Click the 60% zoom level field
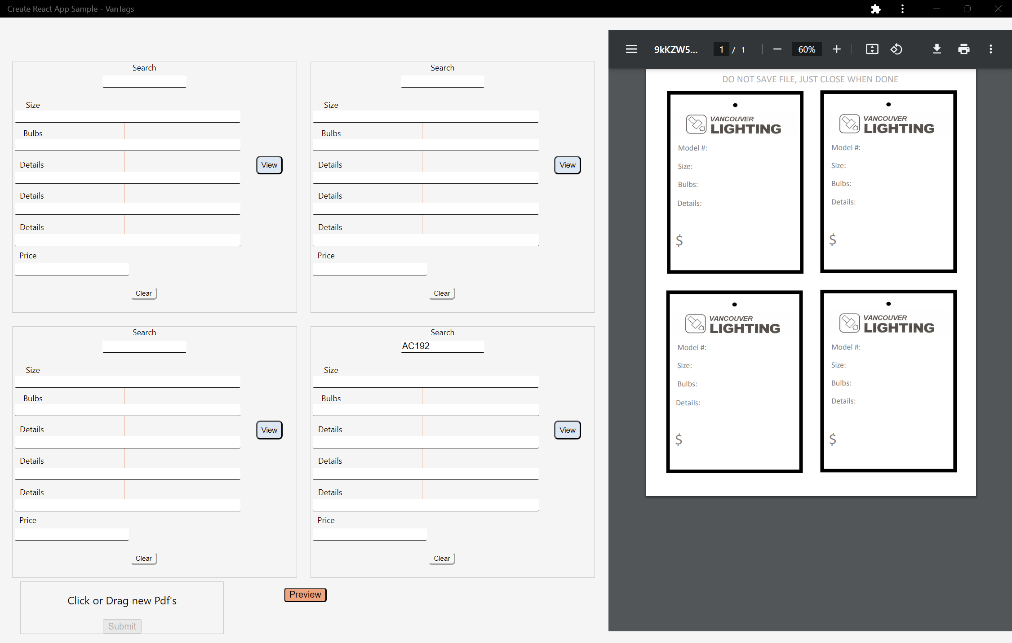Screen dimensions: 1012x643 [x=807, y=49]
